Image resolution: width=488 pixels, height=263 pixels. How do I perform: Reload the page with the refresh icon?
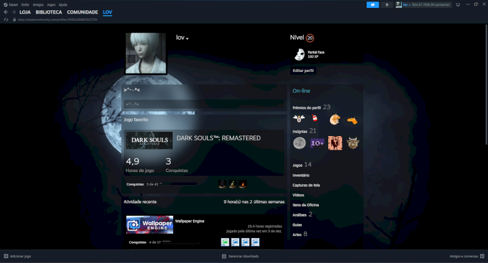[6, 20]
